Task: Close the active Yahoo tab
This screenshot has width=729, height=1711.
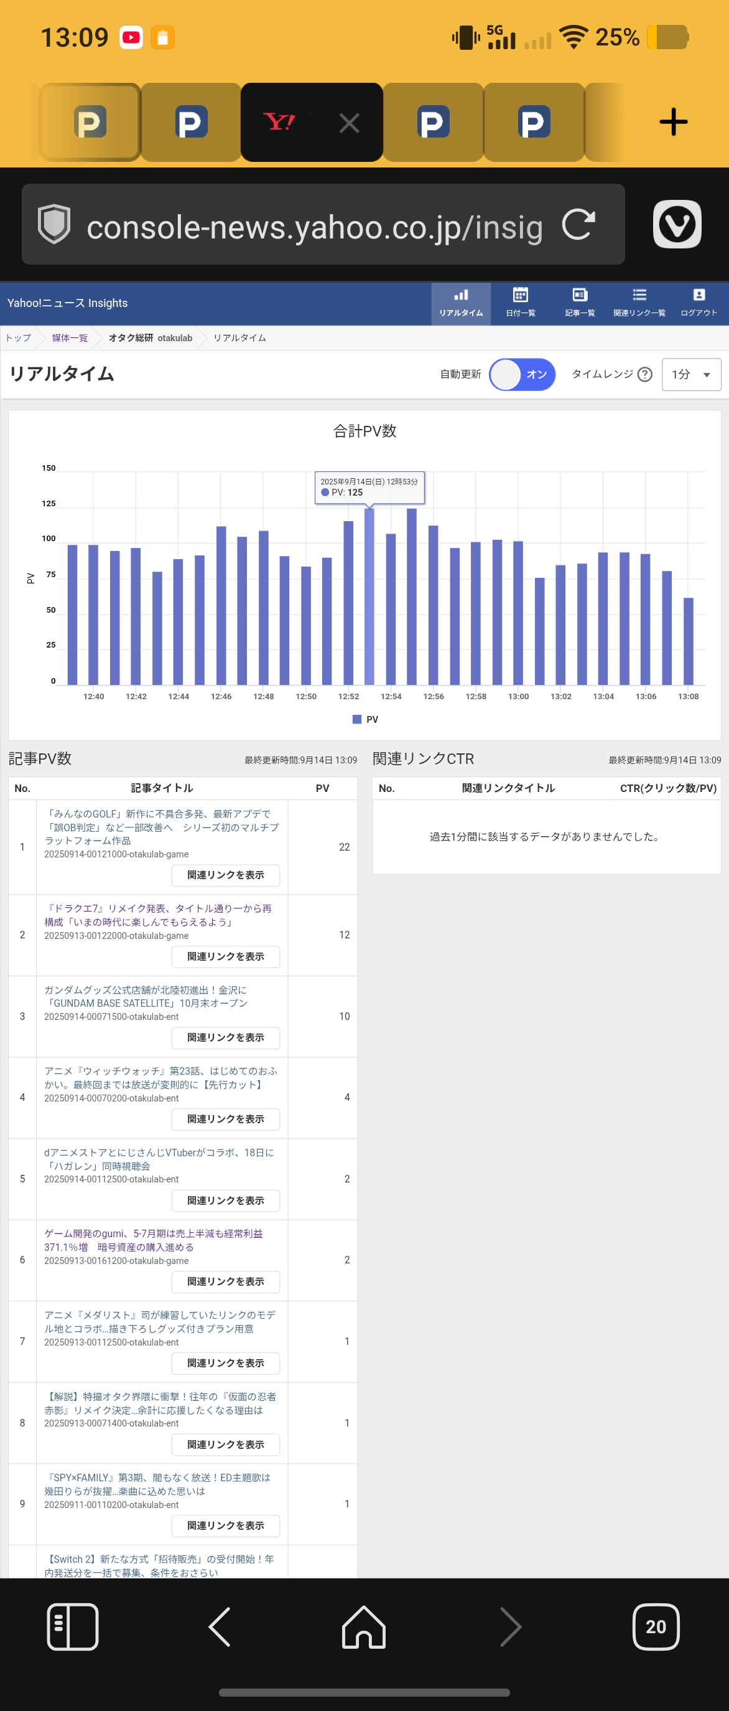Action: pyautogui.click(x=350, y=123)
